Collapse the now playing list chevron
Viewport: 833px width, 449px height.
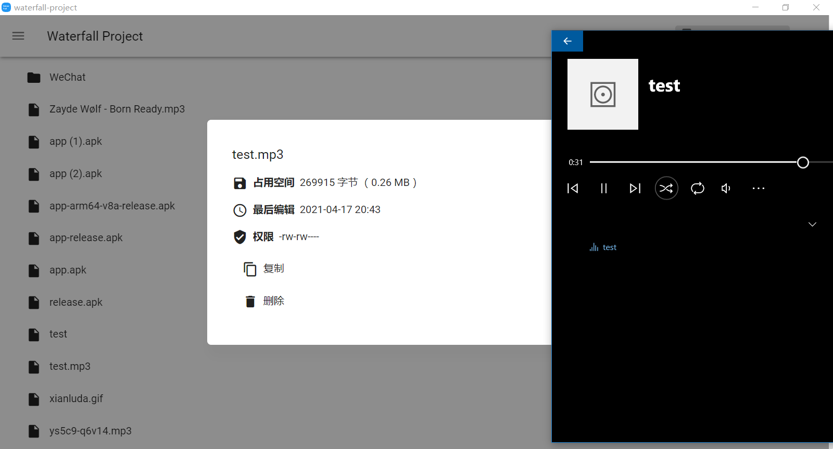tap(812, 224)
